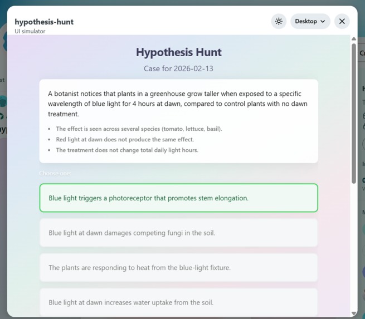Click "Red light at dawn" bullet text
Screen dimensions: 365x319
[125, 140]
